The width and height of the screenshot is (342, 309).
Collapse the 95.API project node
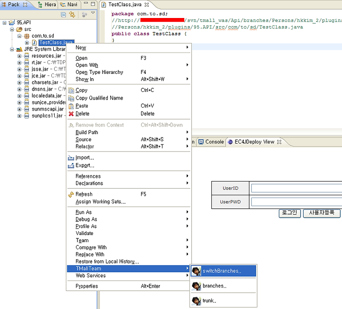4,23
